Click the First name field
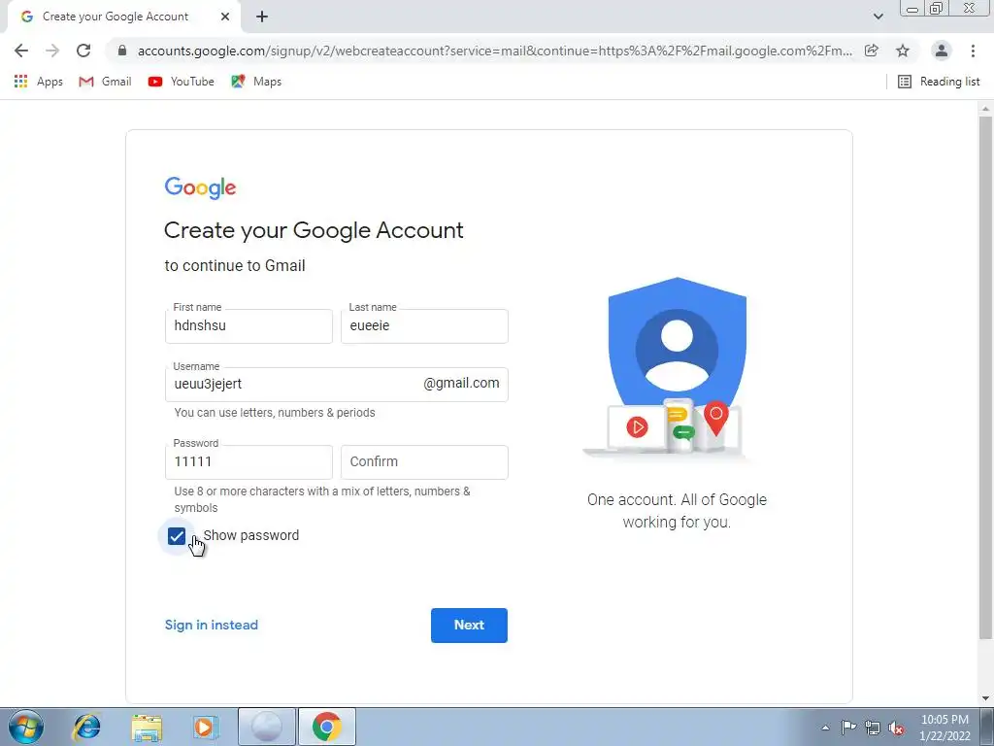 click(248, 326)
